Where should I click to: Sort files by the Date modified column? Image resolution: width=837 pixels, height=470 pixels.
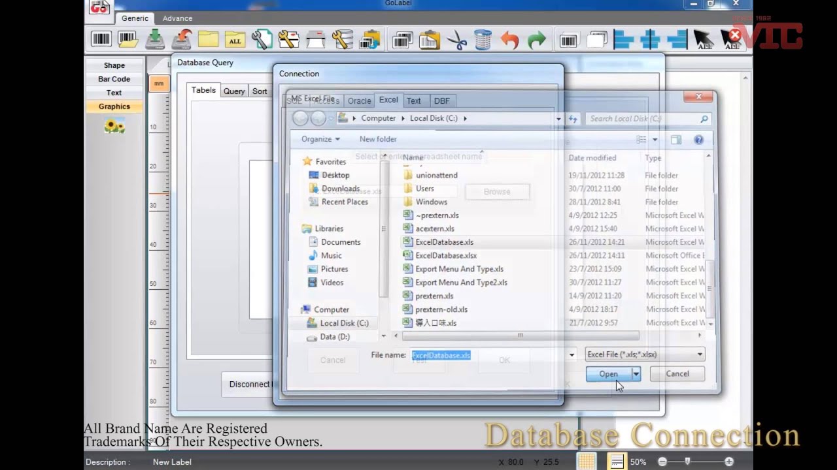pyautogui.click(x=592, y=158)
